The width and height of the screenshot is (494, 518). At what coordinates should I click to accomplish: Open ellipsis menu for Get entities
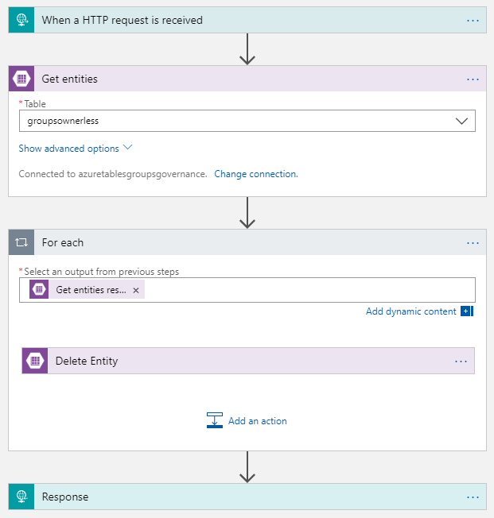tap(473, 79)
